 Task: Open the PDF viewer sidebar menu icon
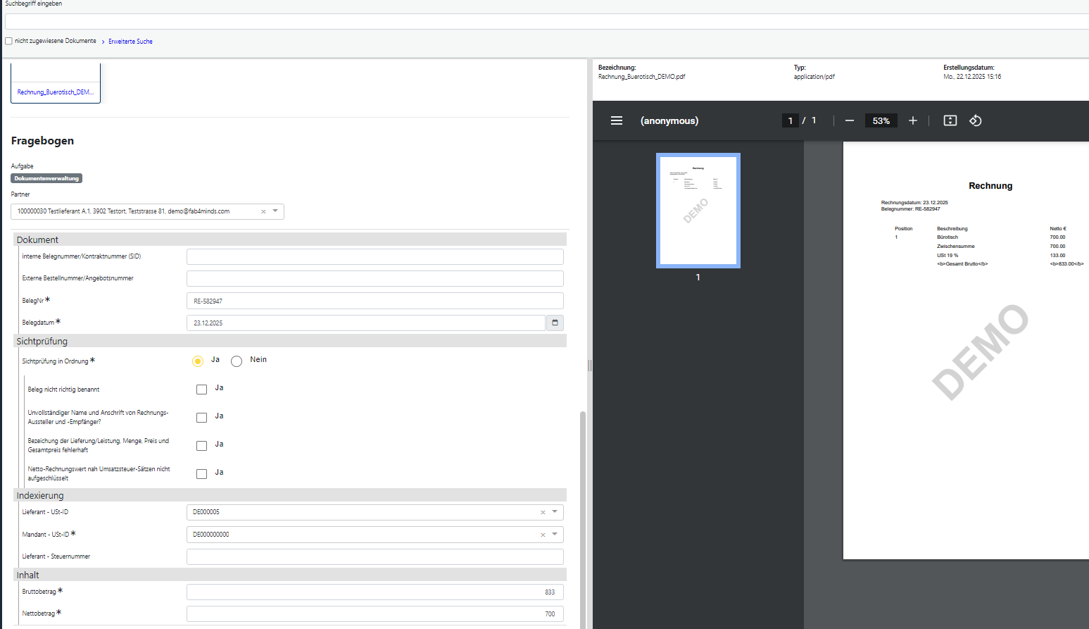pyautogui.click(x=616, y=120)
